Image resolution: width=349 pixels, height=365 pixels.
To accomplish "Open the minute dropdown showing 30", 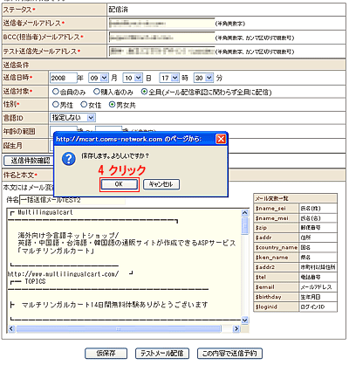I will (x=203, y=78).
